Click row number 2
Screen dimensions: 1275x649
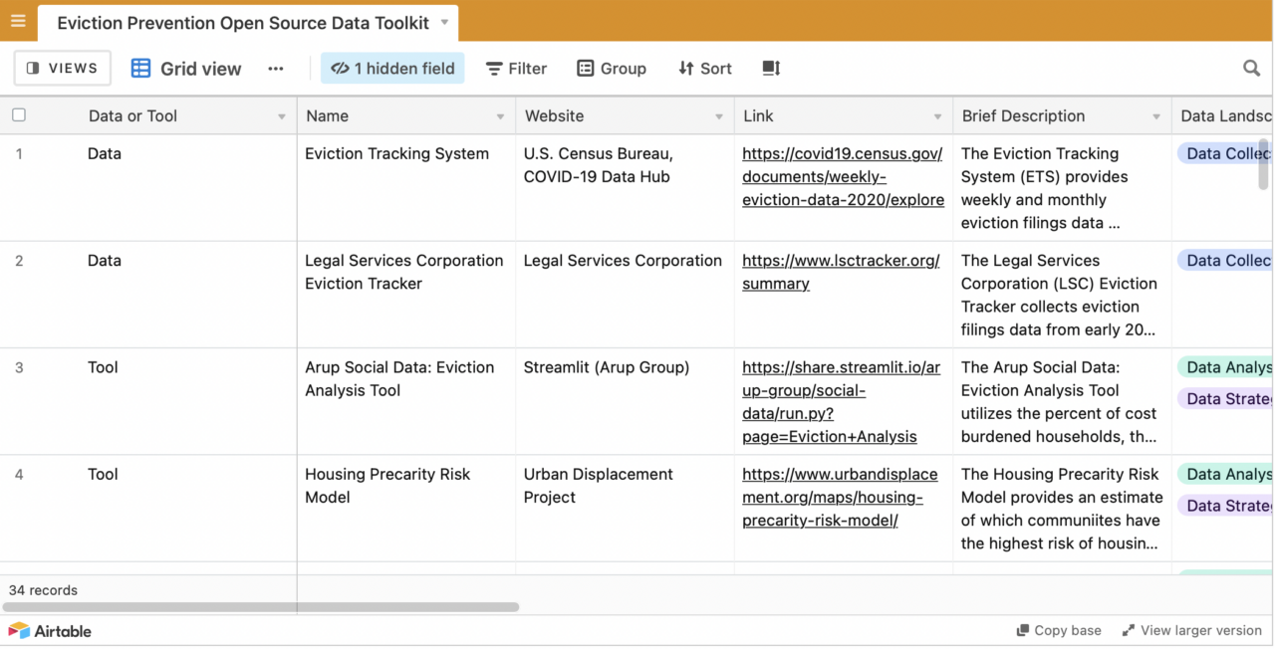(x=19, y=261)
